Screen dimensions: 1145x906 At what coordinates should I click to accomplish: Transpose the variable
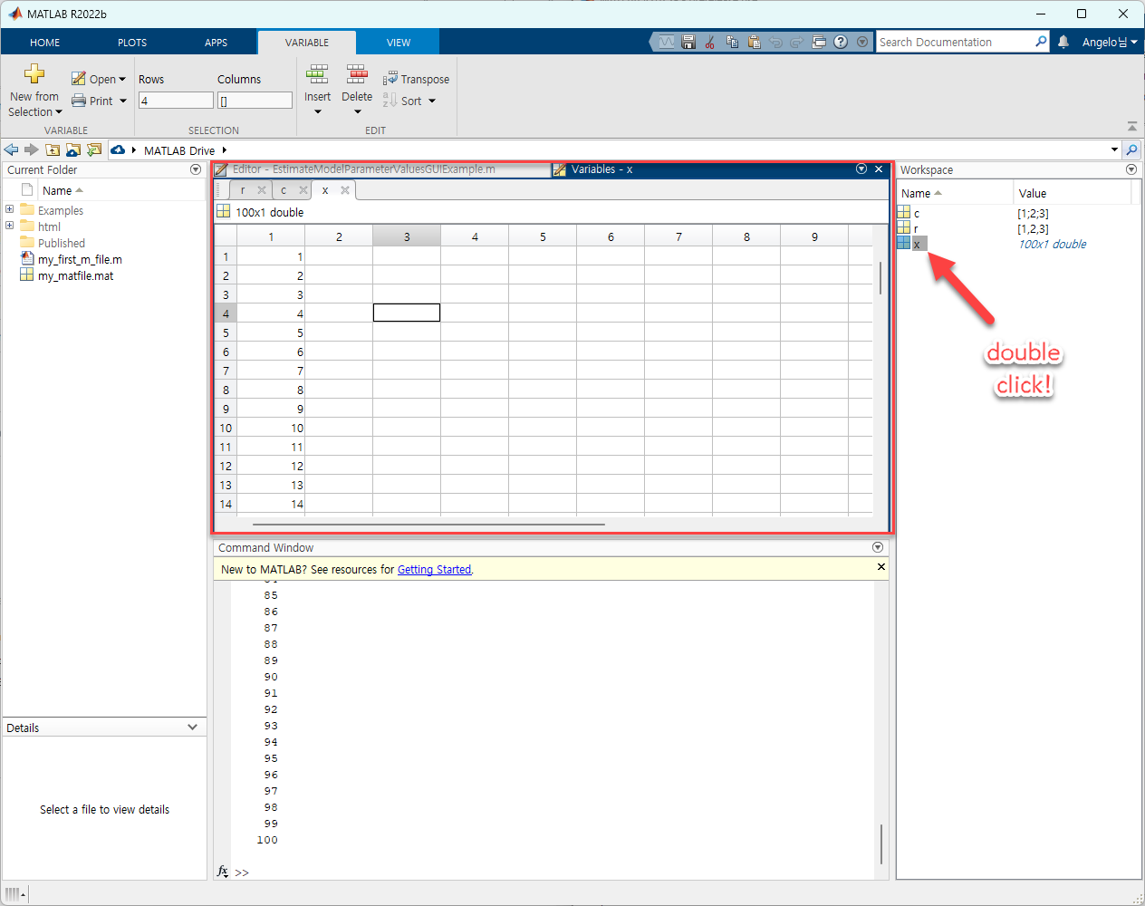(x=416, y=79)
